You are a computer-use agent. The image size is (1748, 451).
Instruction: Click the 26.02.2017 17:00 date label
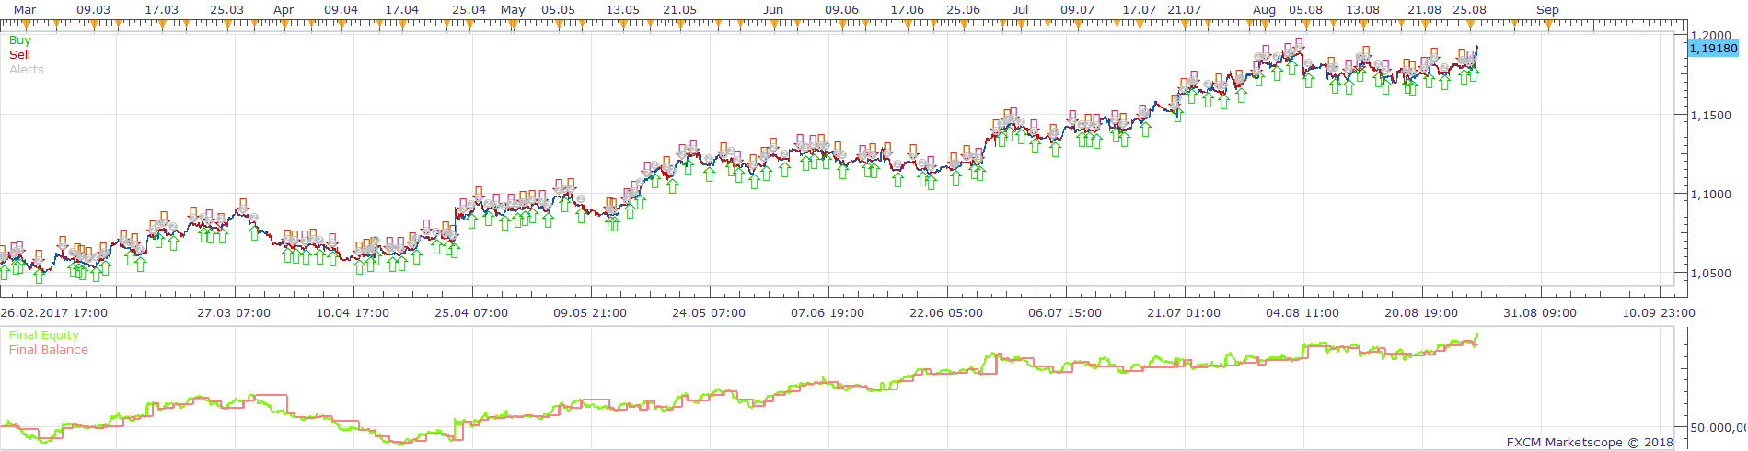tap(53, 313)
